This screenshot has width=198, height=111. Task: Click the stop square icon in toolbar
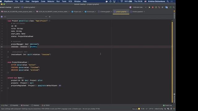click(162, 7)
